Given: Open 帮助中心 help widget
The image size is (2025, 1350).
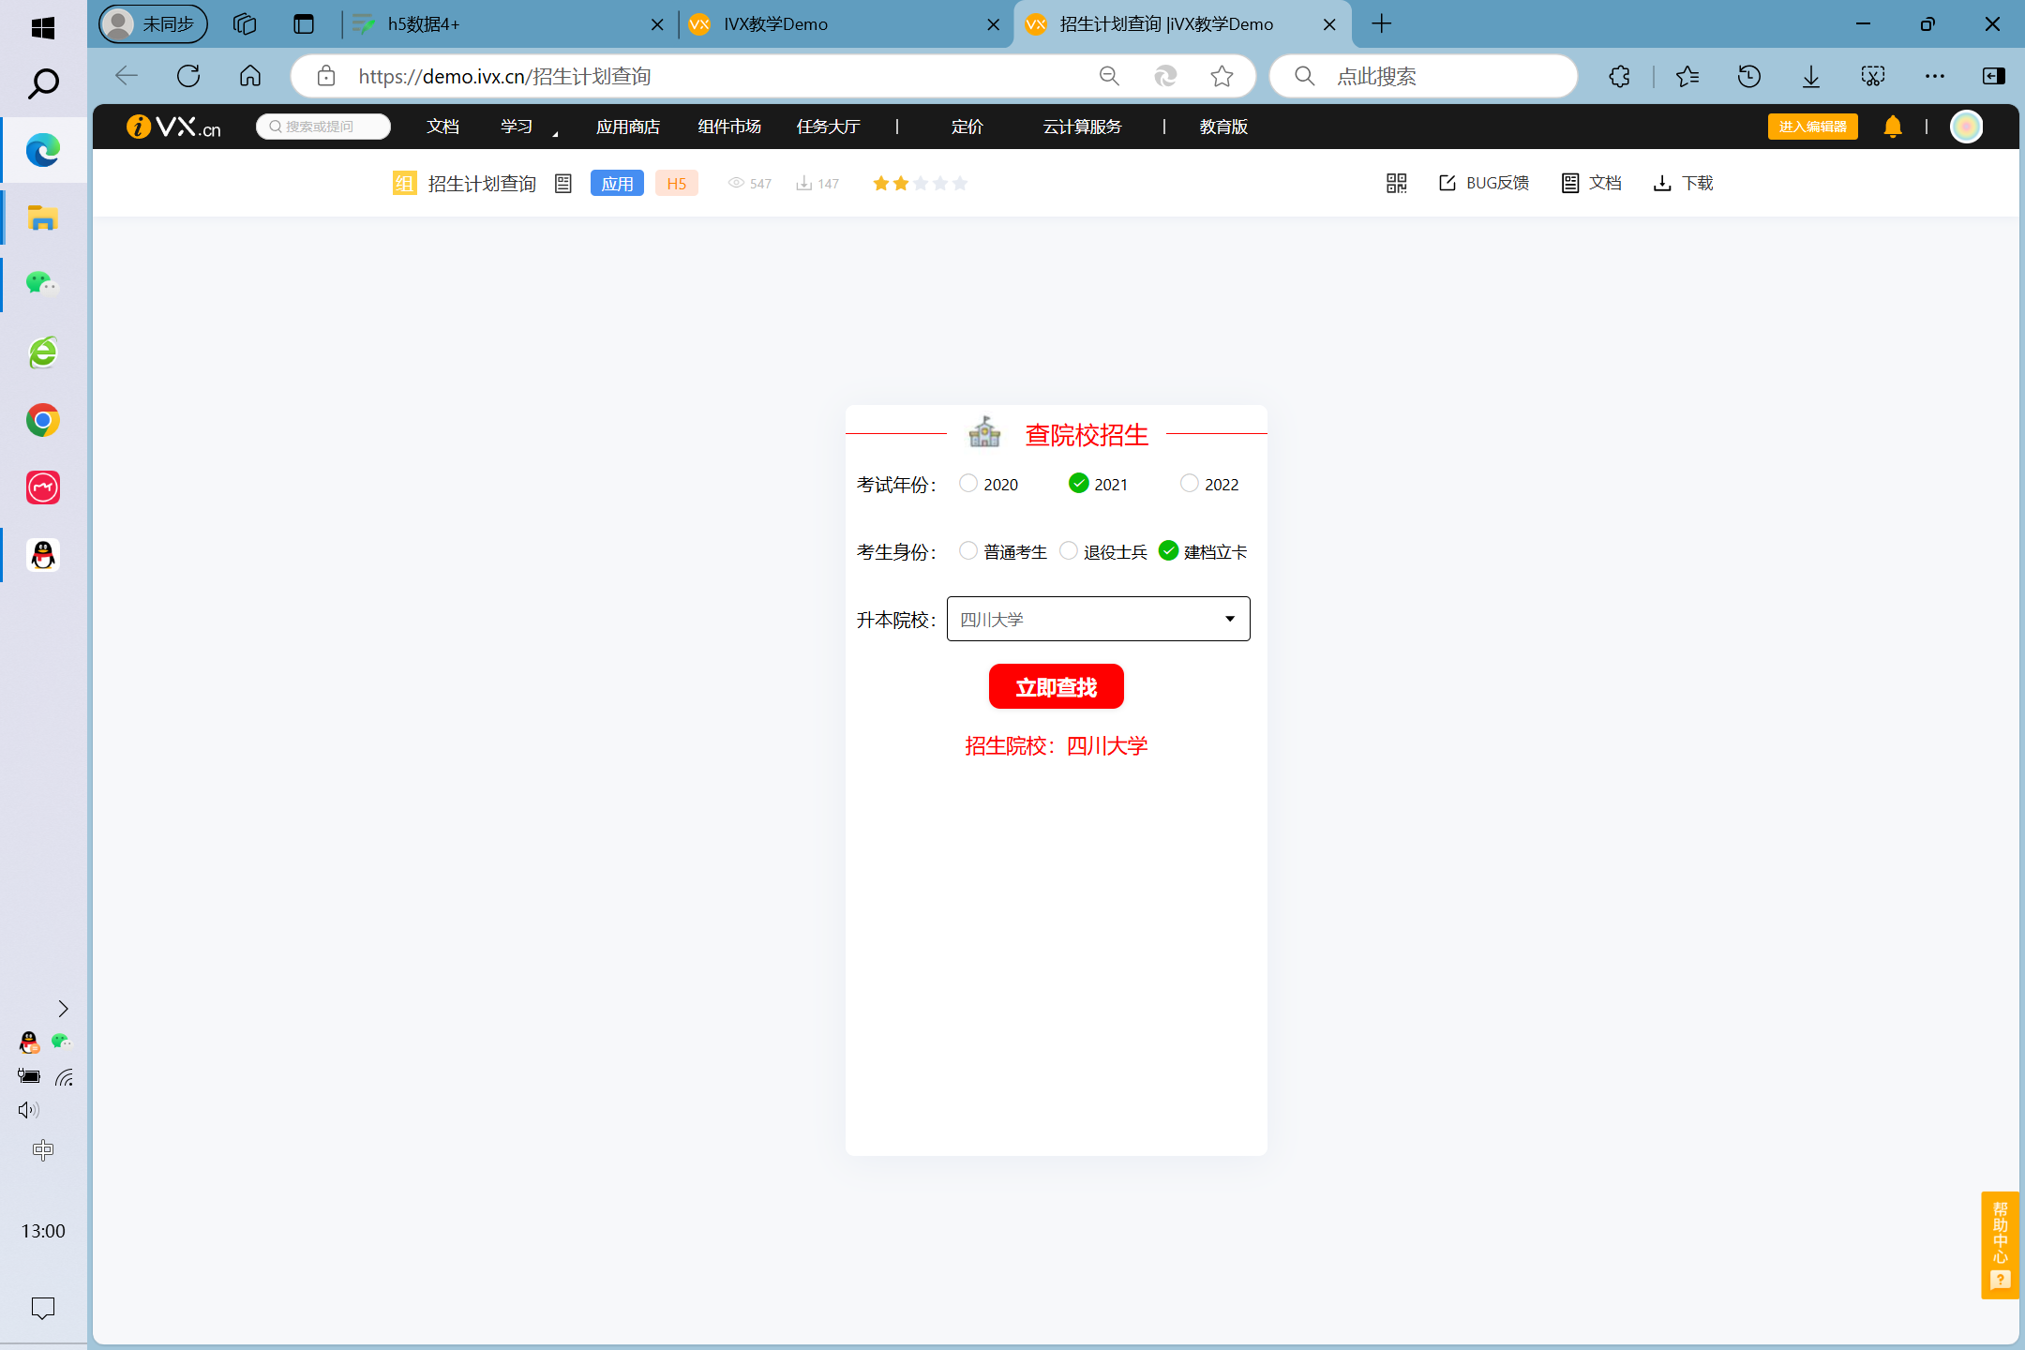Looking at the screenshot, I should (2001, 1245).
